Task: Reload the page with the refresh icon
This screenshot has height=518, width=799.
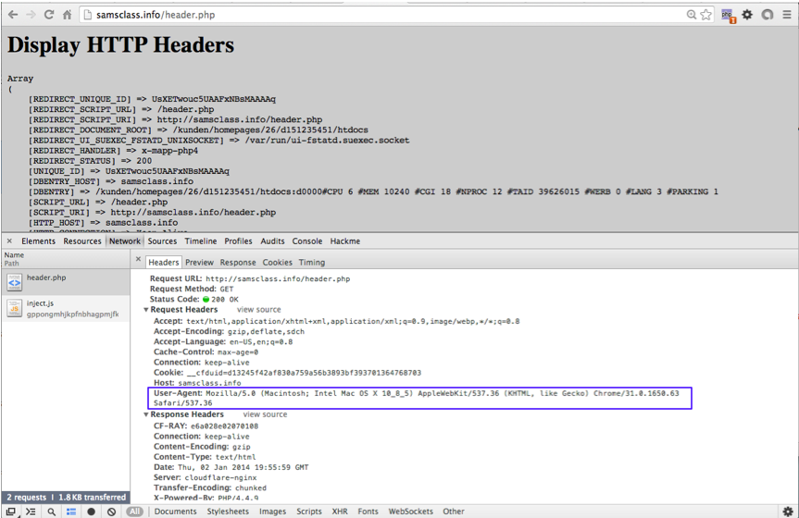Action: tap(49, 15)
